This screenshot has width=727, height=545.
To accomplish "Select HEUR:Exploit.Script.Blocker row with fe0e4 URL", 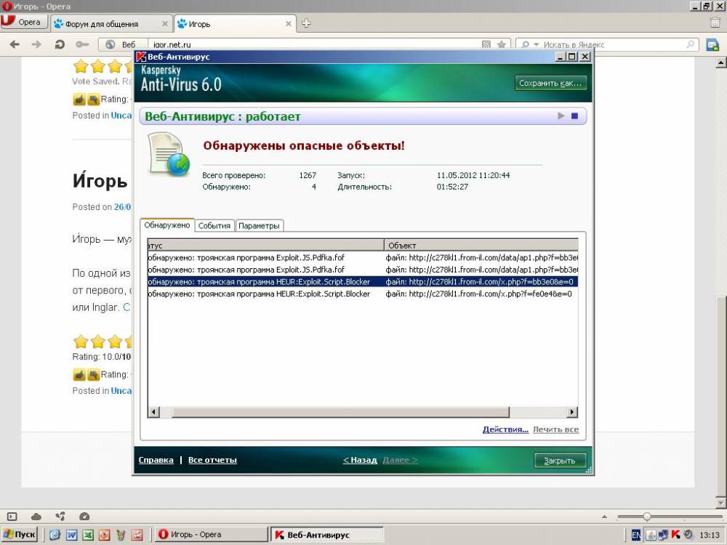I will pyautogui.click(x=363, y=294).
